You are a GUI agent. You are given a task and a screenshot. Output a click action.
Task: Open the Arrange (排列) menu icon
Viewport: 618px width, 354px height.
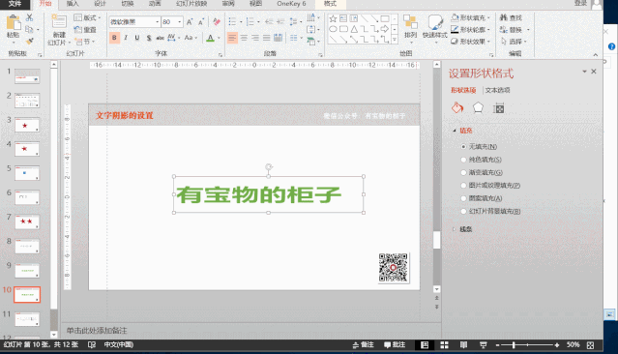(410, 21)
